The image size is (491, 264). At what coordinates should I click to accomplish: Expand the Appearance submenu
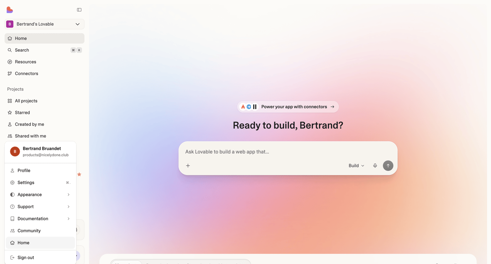click(40, 195)
